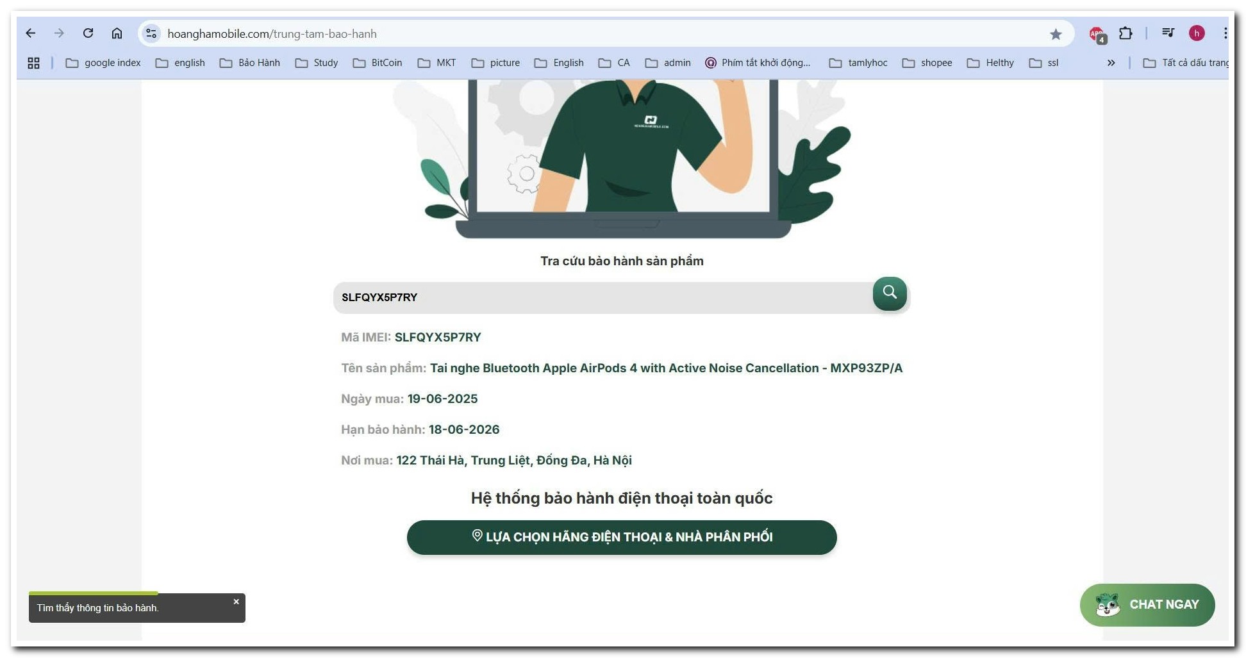Click purchase date 19-06-2025
The image size is (1246, 658).
pyautogui.click(x=442, y=399)
